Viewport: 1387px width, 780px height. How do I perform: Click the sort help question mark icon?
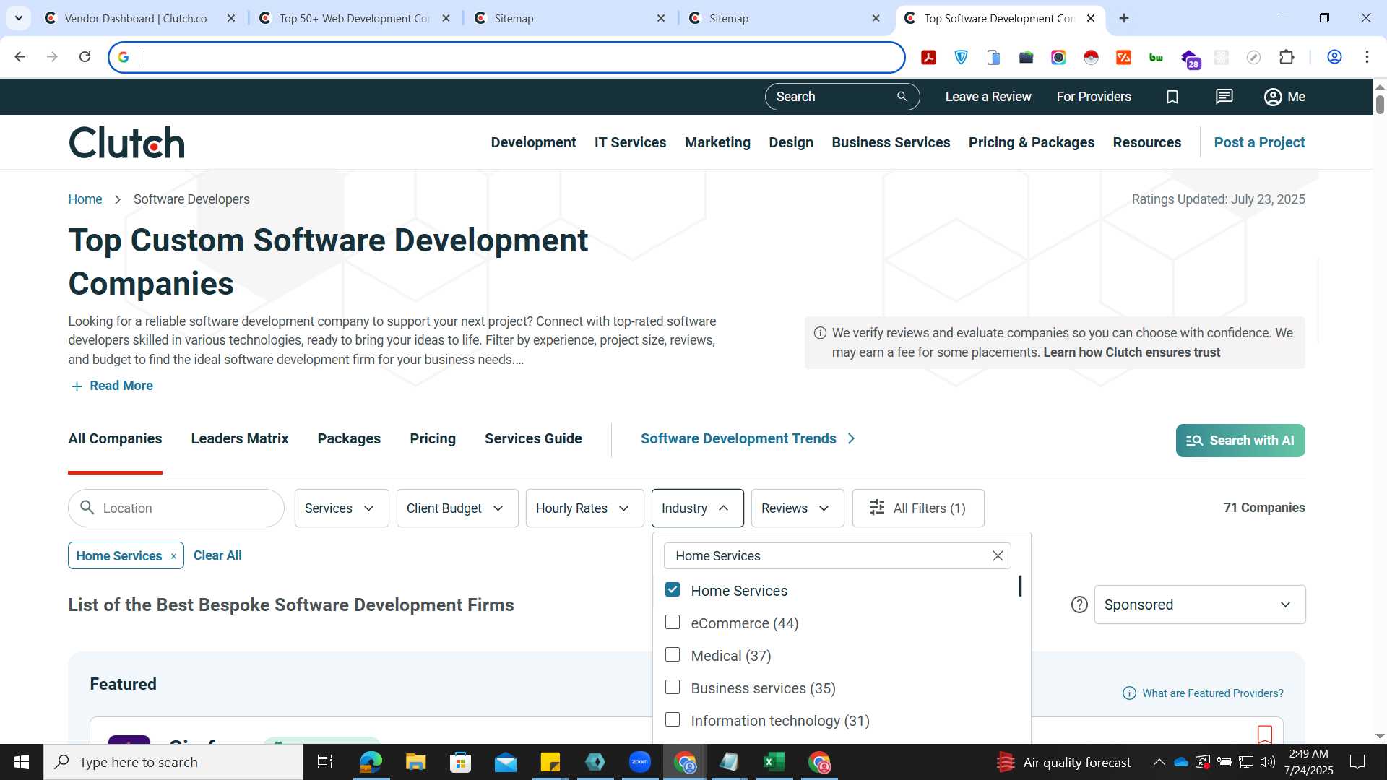pos(1079,604)
